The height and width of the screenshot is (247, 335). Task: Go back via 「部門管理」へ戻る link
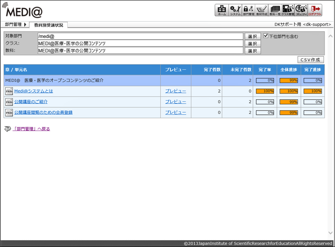(x=31, y=129)
